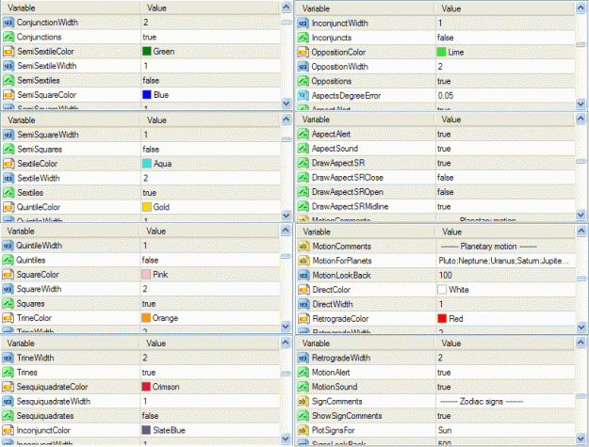Image resolution: width=589 pixels, height=447 pixels.
Task: Pick the Lime swatch for OppositionColor
Action: pos(441,52)
